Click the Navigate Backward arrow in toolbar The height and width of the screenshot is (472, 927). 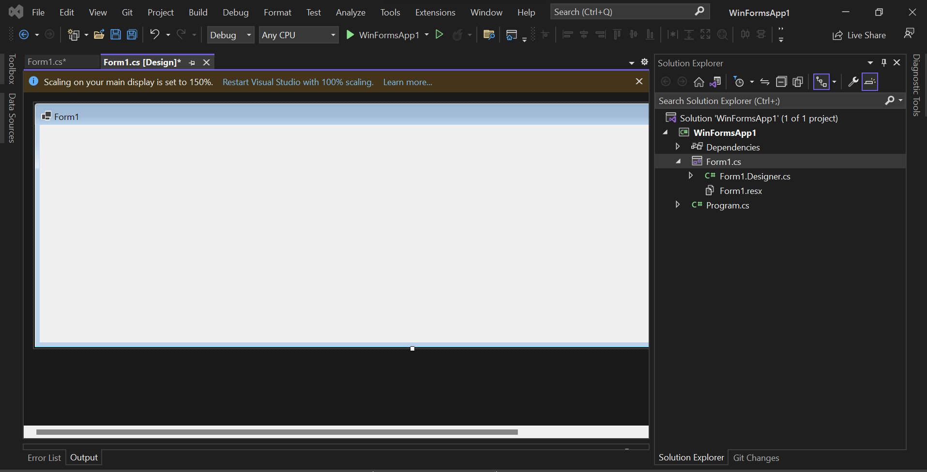click(x=24, y=35)
